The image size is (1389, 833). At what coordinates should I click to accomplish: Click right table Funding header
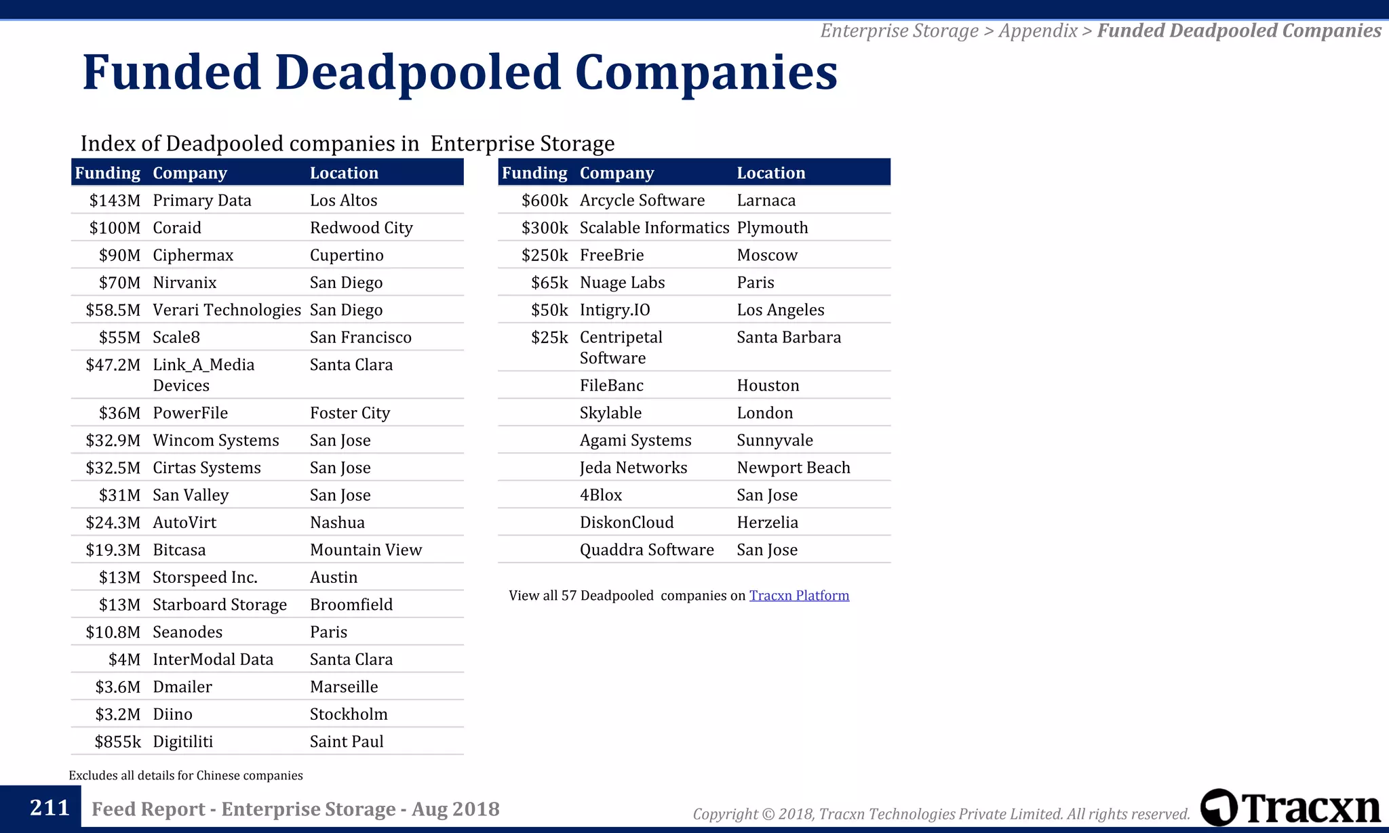(534, 173)
